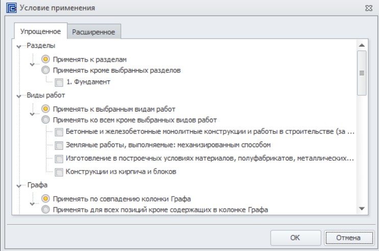Tick Бетонные и железобетонные монолитные конструкции checkbox
379x251 pixels.
point(59,132)
